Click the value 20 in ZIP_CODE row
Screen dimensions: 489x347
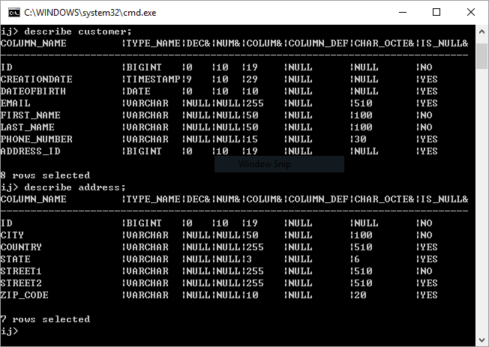coord(360,295)
